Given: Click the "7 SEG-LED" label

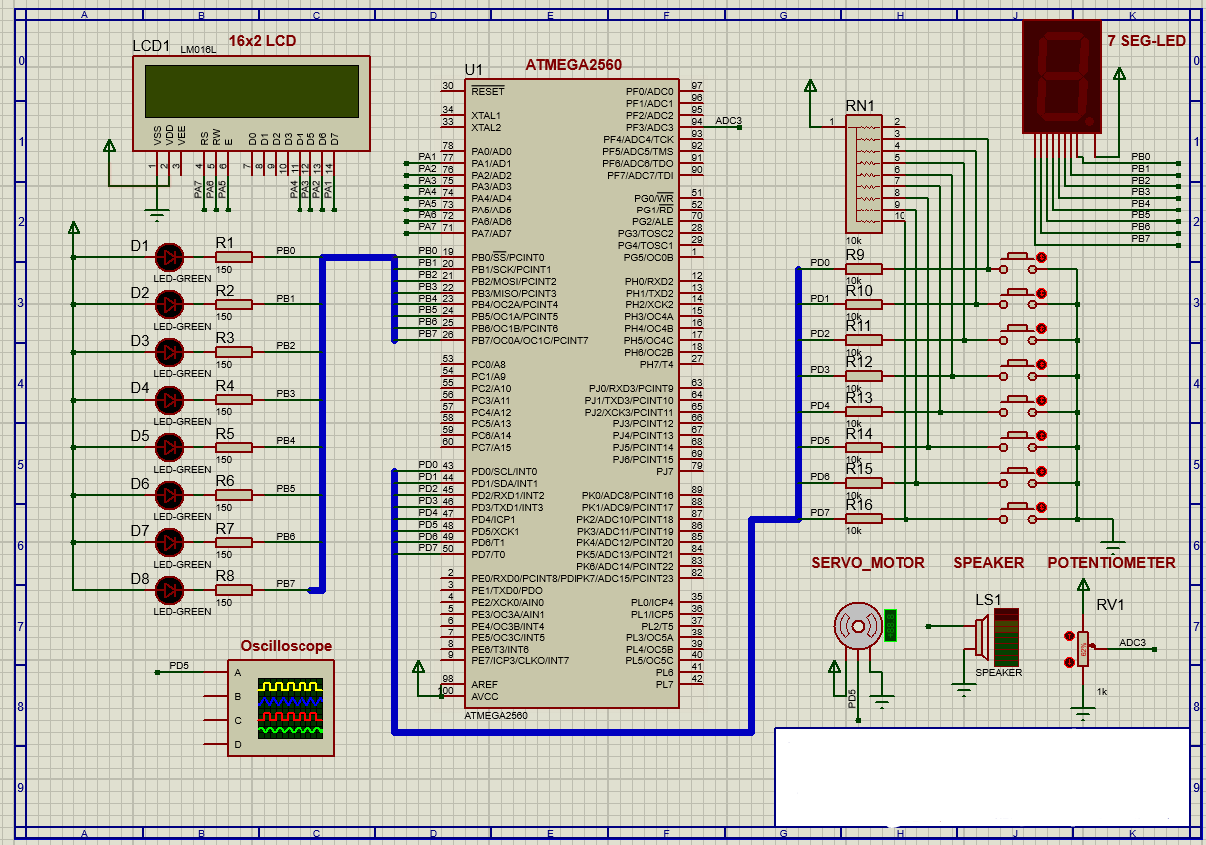Looking at the screenshot, I should (x=1145, y=41).
